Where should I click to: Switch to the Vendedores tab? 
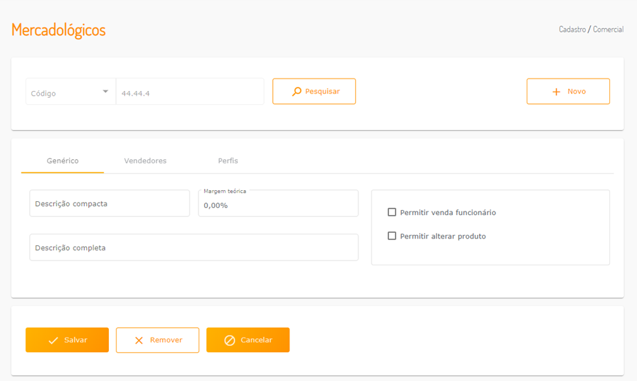point(145,161)
